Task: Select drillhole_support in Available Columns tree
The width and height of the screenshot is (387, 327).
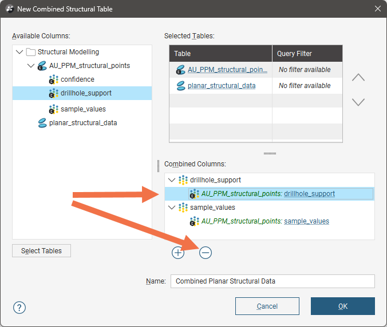Action: click(x=86, y=93)
